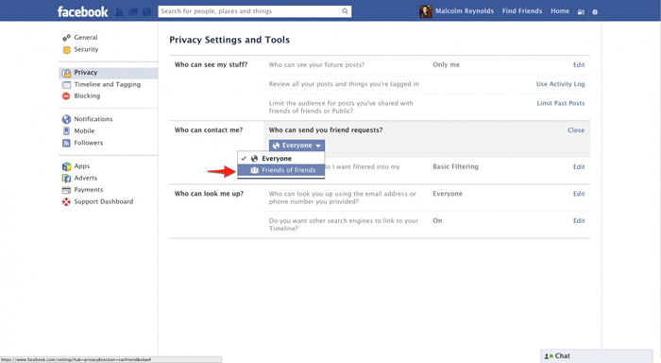
Task: Click 'Only me' value text
Action: 446,64
